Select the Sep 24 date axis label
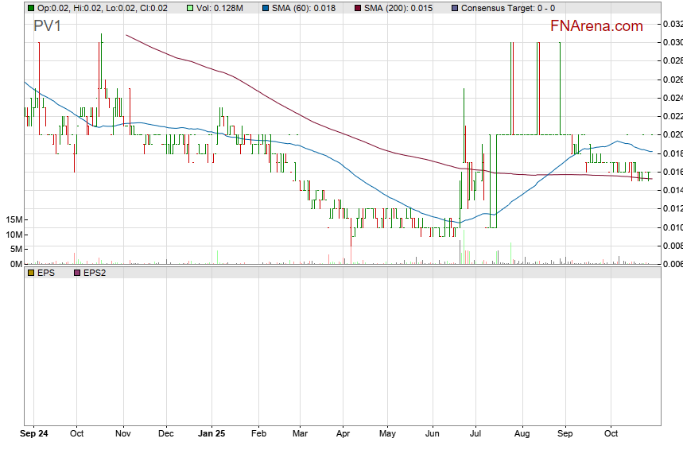 pyautogui.click(x=33, y=434)
